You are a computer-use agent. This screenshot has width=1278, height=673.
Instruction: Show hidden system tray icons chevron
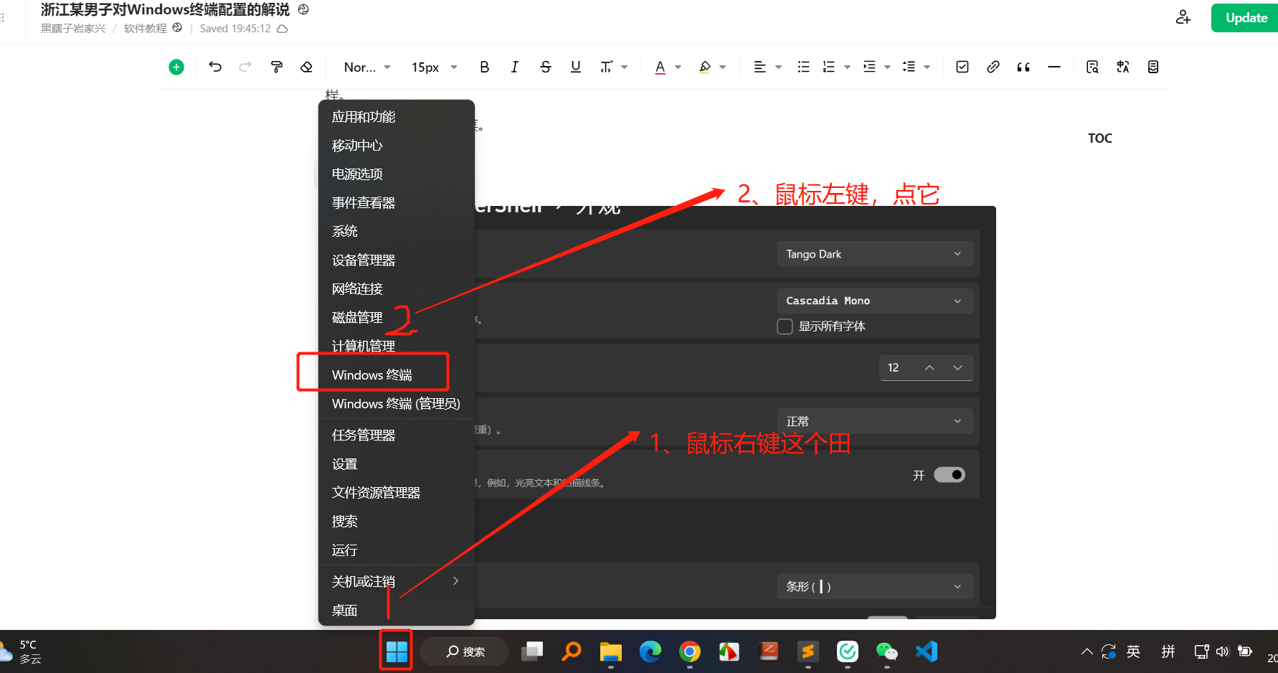coord(1087,651)
